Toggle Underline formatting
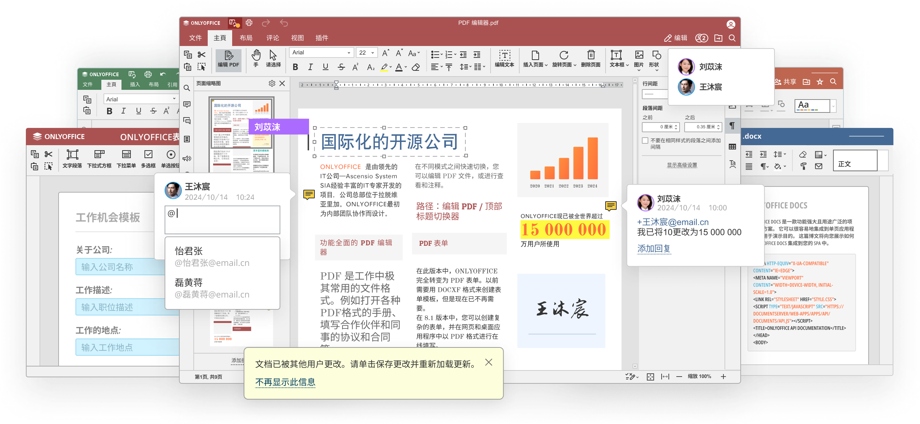This screenshot has height=424, width=920. click(325, 66)
